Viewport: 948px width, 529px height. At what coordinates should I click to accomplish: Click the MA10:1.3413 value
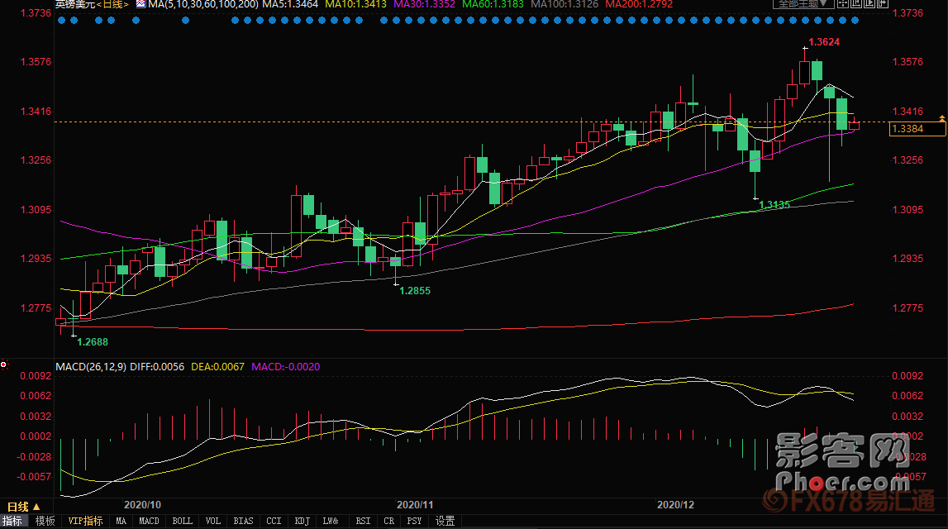356,4
